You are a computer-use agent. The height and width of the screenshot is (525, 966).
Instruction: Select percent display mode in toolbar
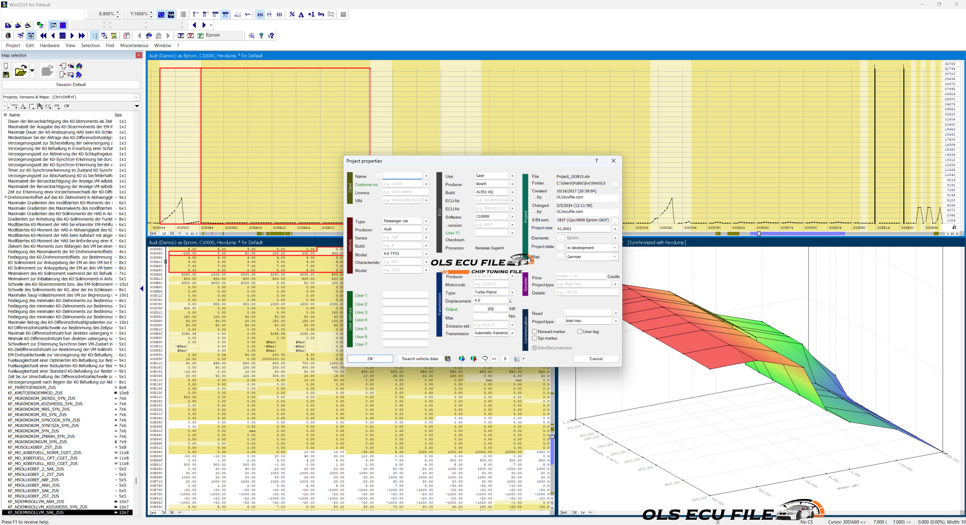pos(292,14)
